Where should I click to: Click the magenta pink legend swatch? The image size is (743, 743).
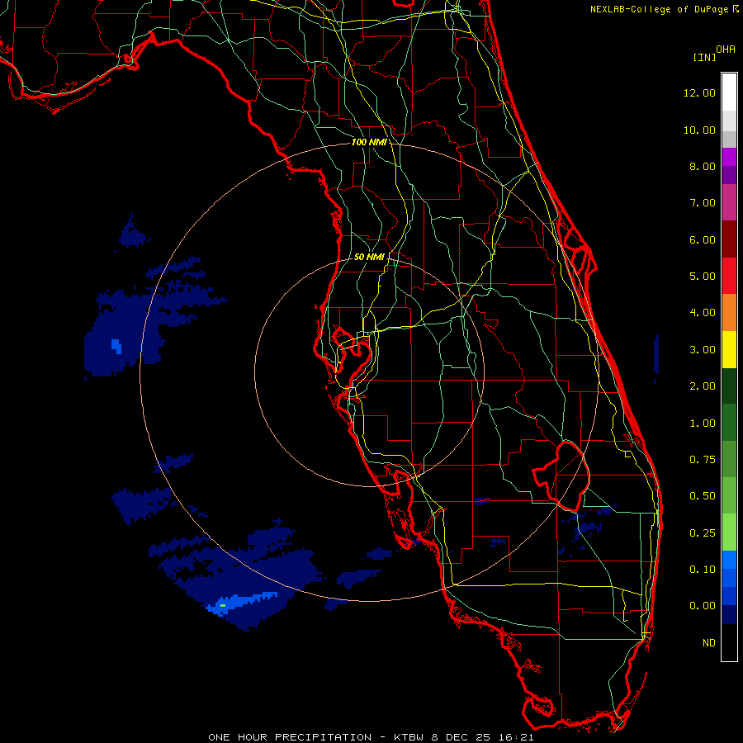tap(729, 202)
